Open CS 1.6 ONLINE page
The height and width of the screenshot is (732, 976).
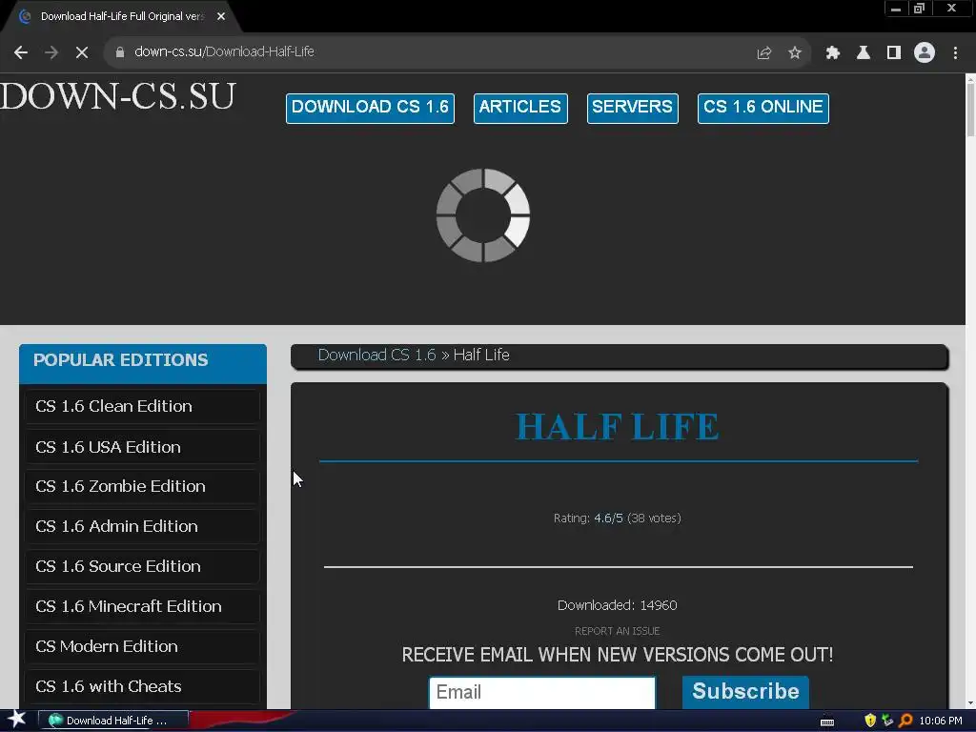coord(763,109)
